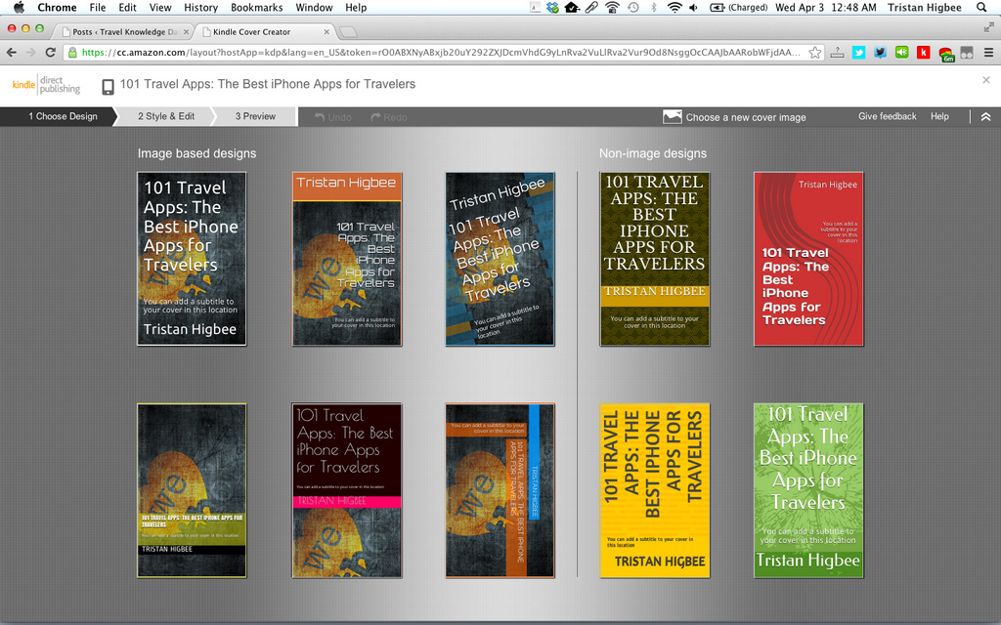The height and width of the screenshot is (625, 1001).
Task: Click the first blue Twitter extension icon
Action: [858, 53]
